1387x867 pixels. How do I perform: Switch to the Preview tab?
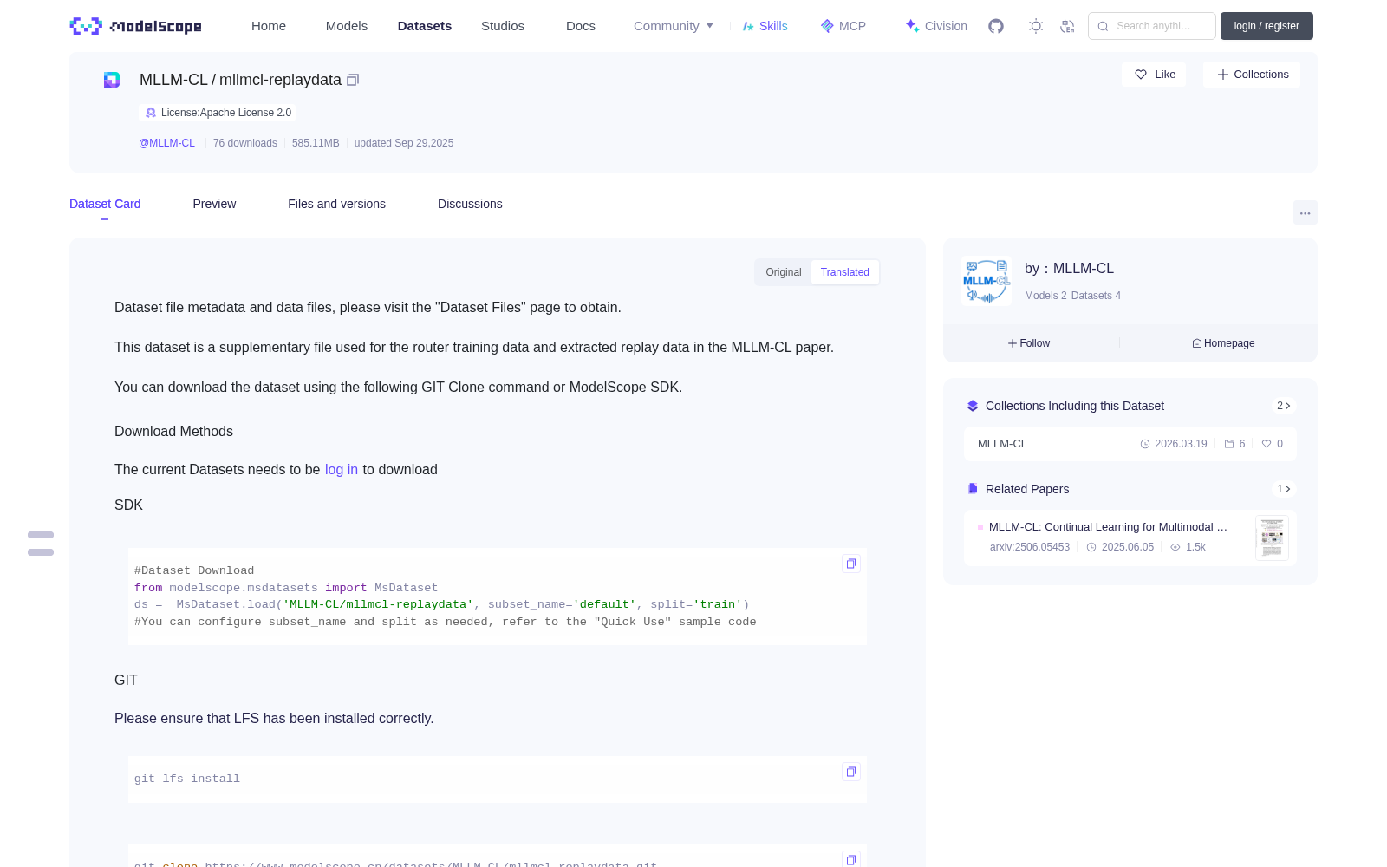214,204
